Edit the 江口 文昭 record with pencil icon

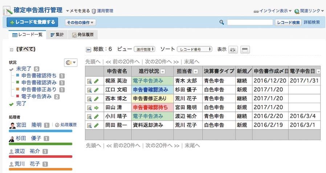coord(96,90)
